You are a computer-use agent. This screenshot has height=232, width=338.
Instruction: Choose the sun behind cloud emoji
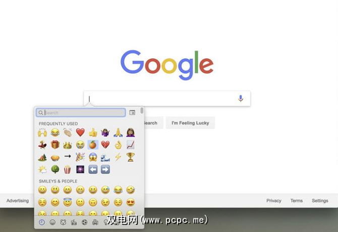[x=42, y=170]
